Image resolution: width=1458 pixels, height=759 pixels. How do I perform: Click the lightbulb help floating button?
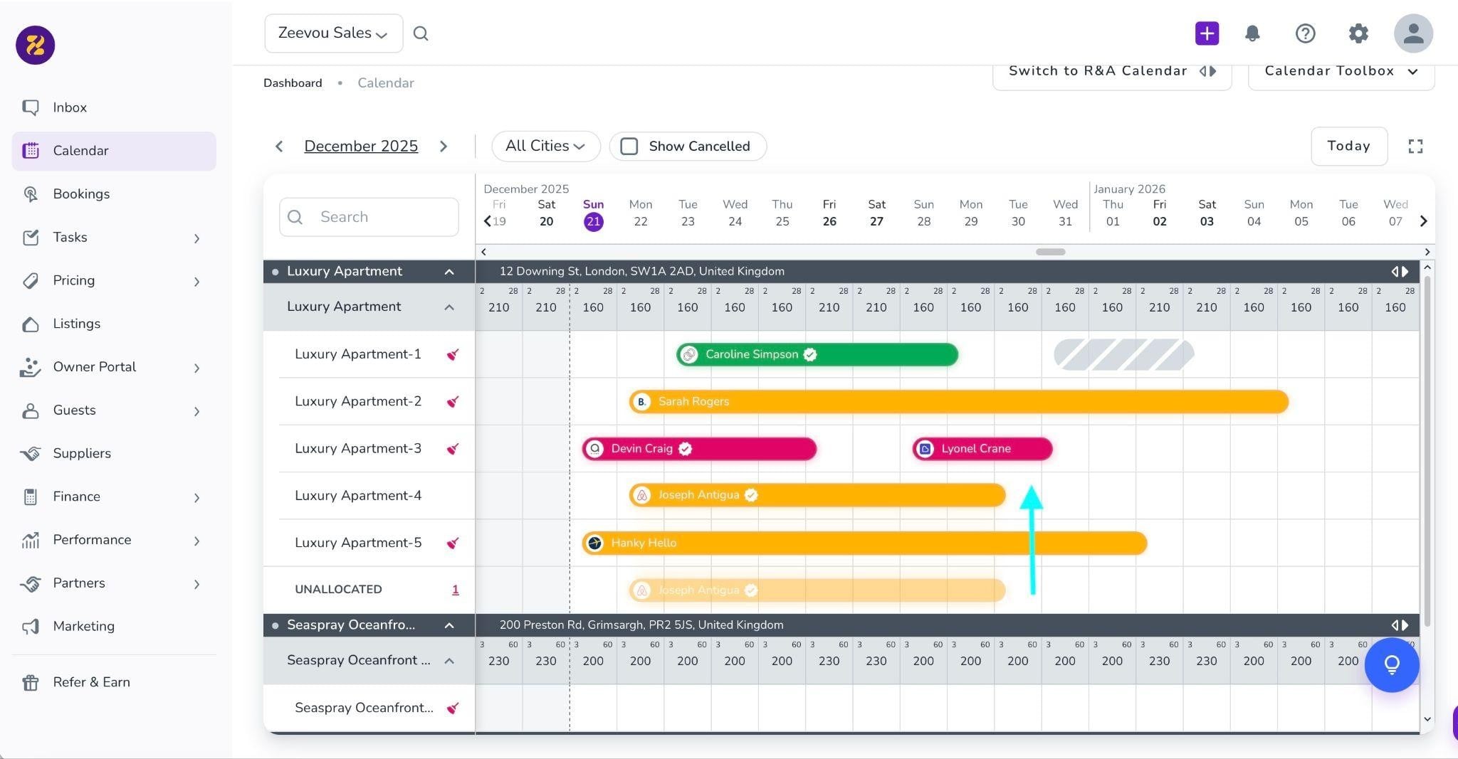coord(1392,664)
